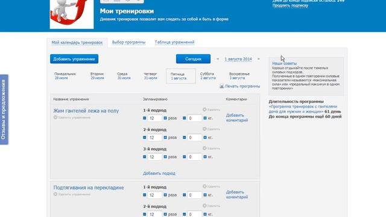
Task: Select Среда 30 июля day
Action: [124, 76]
